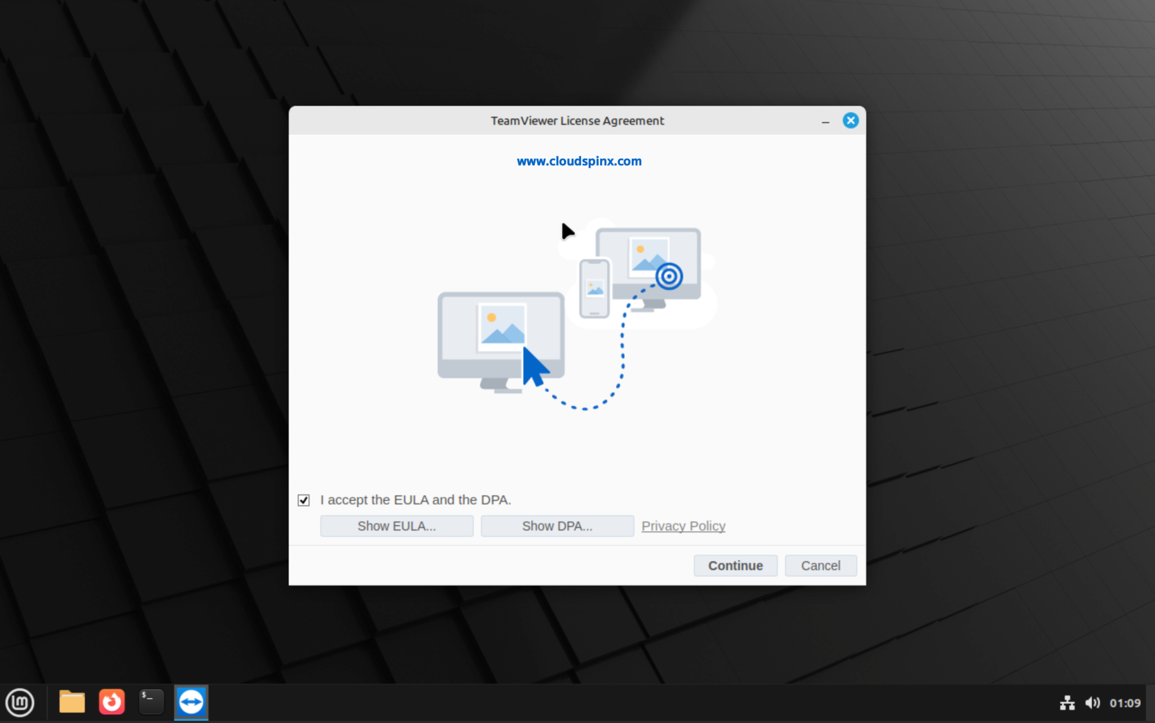
Task: Show the EULA document
Action: tap(396, 525)
